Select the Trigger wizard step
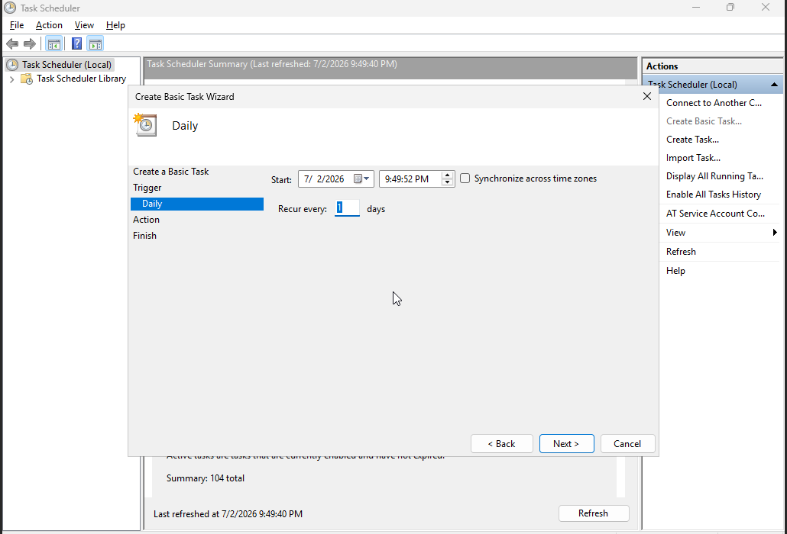Image resolution: width=787 pixels, height=534 pixels. [x=147, y=188]
